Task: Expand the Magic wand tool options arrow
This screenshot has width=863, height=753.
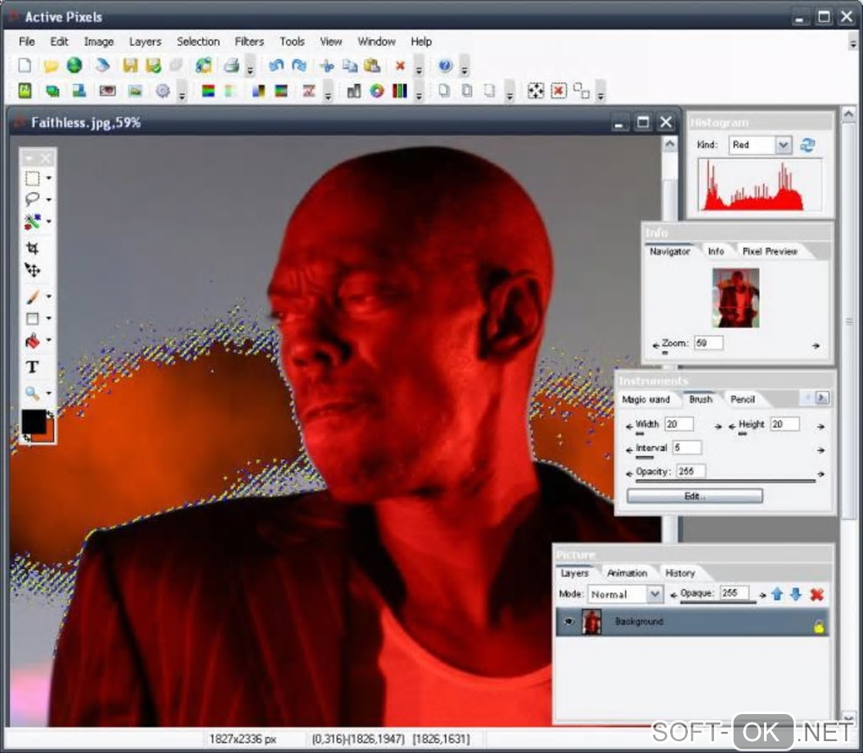Action: (x=48, y=222)
